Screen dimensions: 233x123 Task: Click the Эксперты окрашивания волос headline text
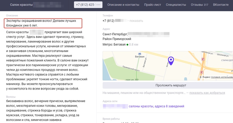(41, 23)
